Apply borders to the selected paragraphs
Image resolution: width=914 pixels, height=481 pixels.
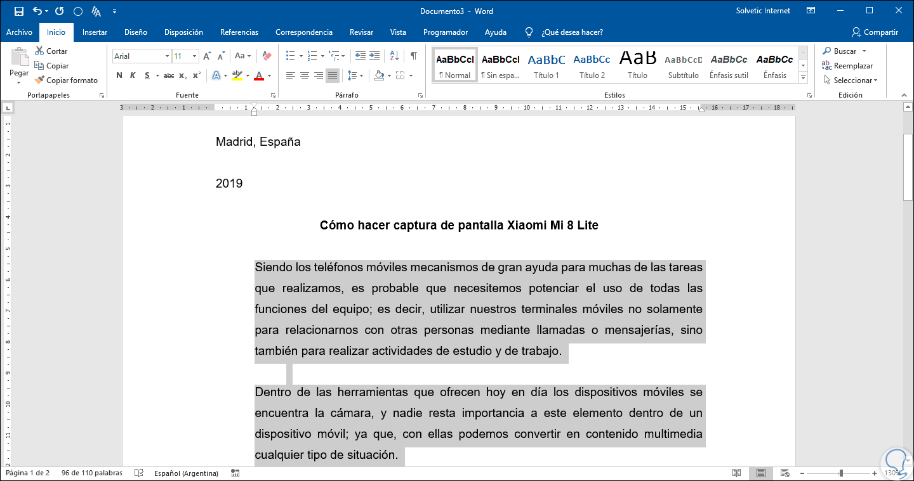(x=400, y=75)
